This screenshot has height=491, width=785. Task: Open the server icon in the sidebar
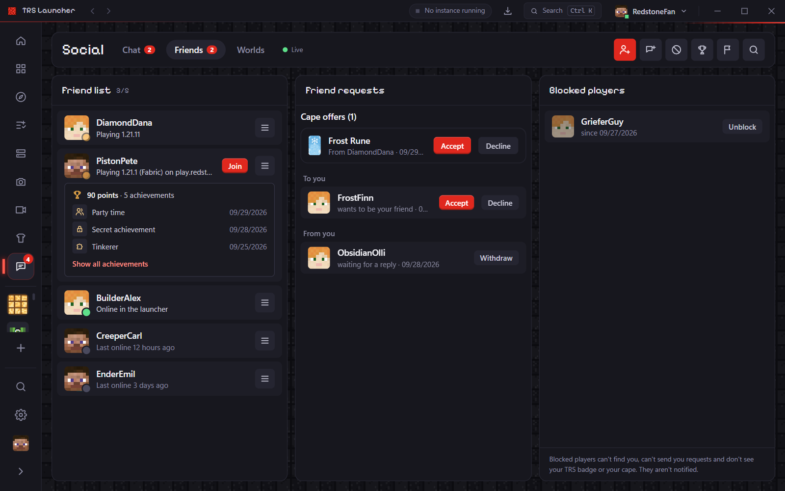(x=21, y=154)
